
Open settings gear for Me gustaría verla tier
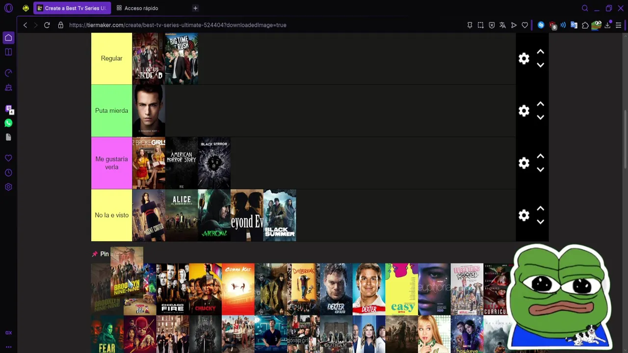[x=524, y=163]
